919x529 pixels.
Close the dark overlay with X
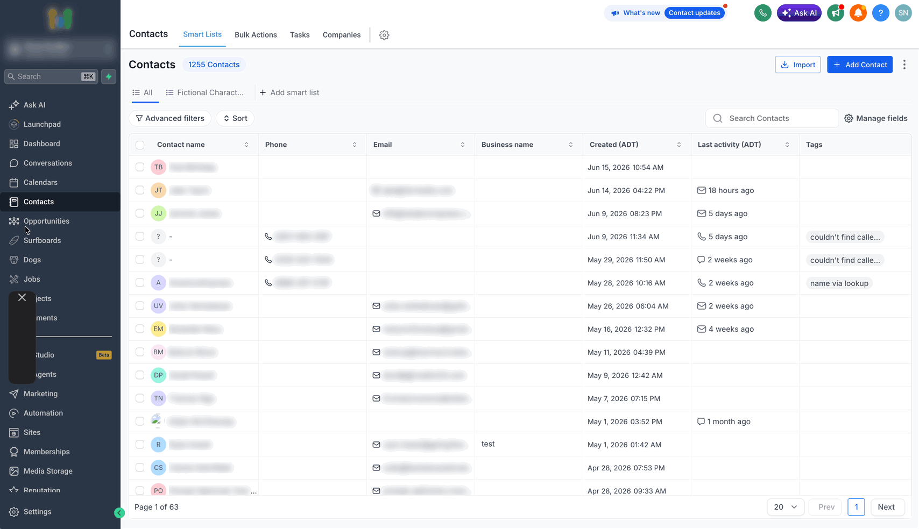[22, 297]
